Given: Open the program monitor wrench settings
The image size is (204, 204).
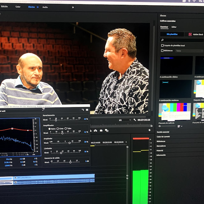Looking at the screenshot, I should (135, 120).
